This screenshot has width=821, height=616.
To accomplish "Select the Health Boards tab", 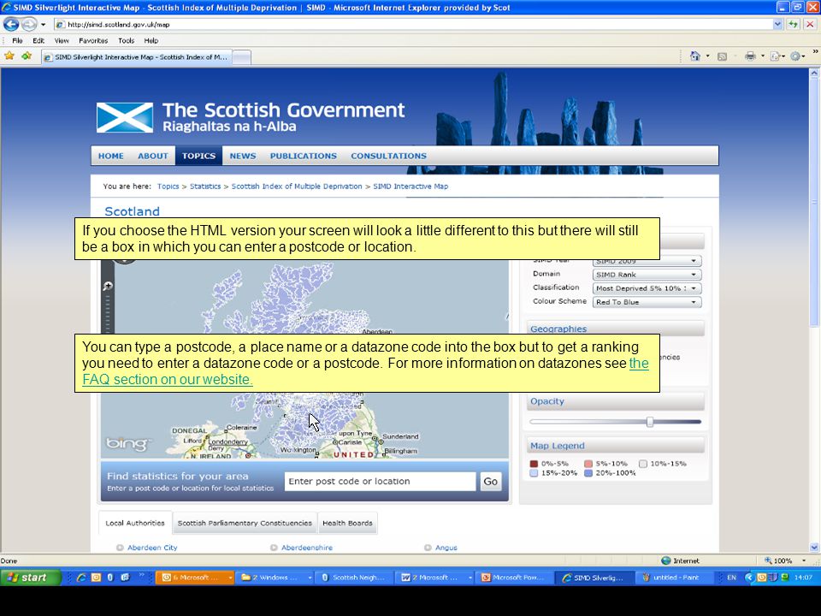I will tap(348, 523).
